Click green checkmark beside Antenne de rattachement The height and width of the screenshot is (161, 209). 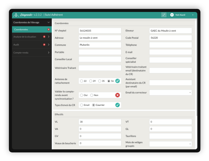(117, 81)
